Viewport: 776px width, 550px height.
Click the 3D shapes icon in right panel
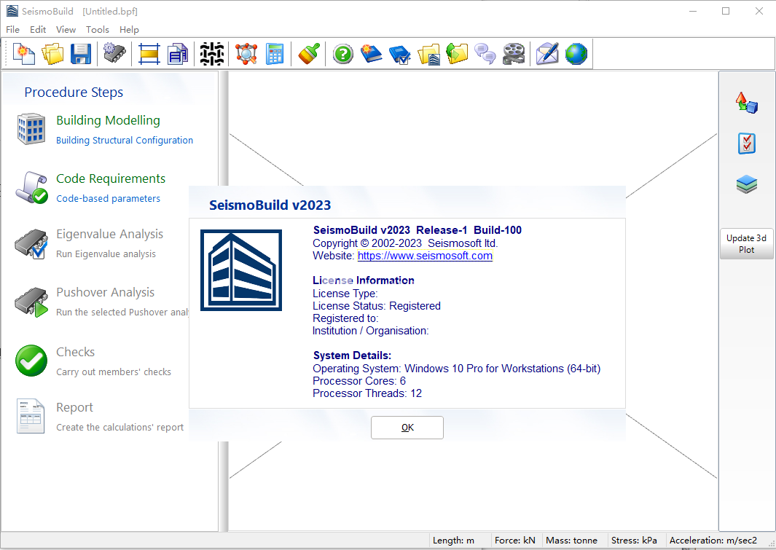click(746, 103)
